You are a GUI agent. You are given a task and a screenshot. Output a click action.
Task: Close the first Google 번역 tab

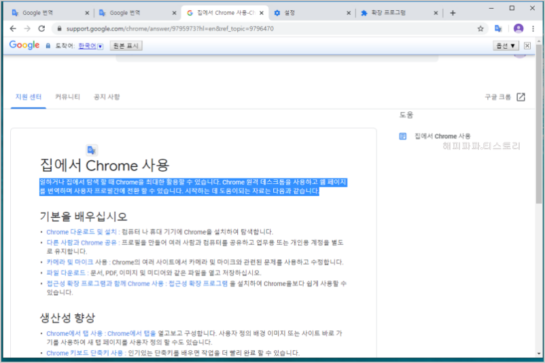[x=87, y=13]
